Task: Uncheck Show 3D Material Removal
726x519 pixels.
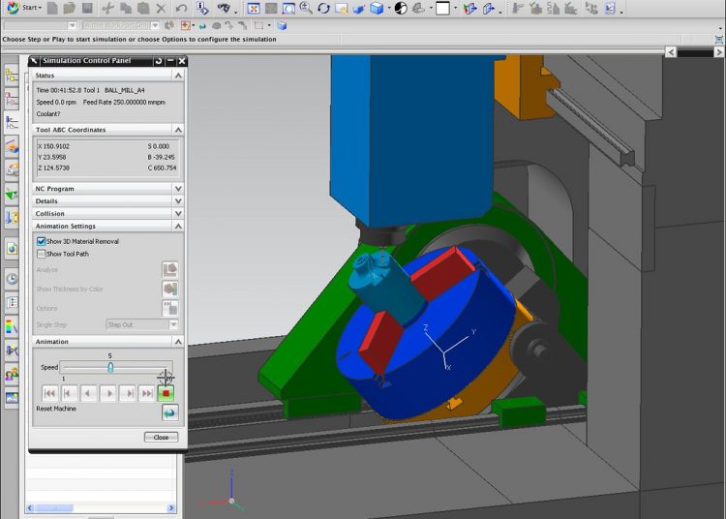Action: pyautogui.click(x=42, y=241)
